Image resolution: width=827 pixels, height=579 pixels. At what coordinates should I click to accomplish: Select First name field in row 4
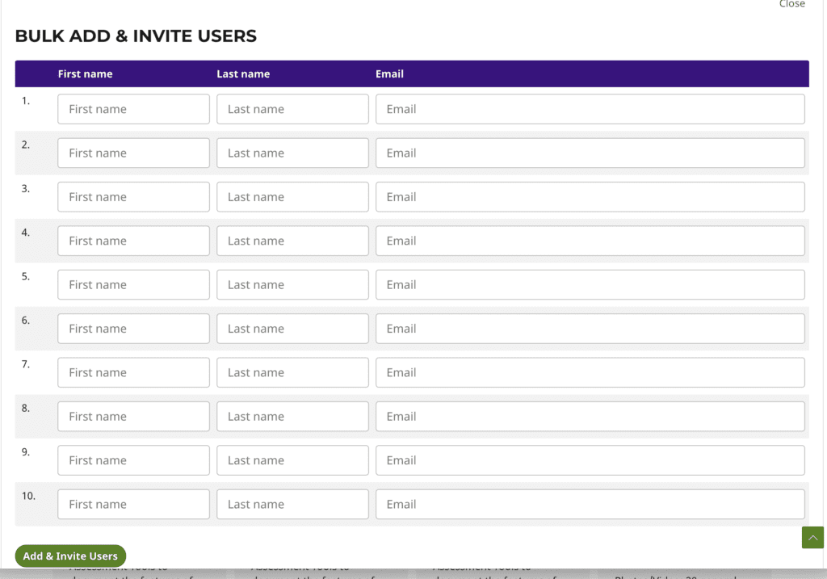tap(133, 241)
